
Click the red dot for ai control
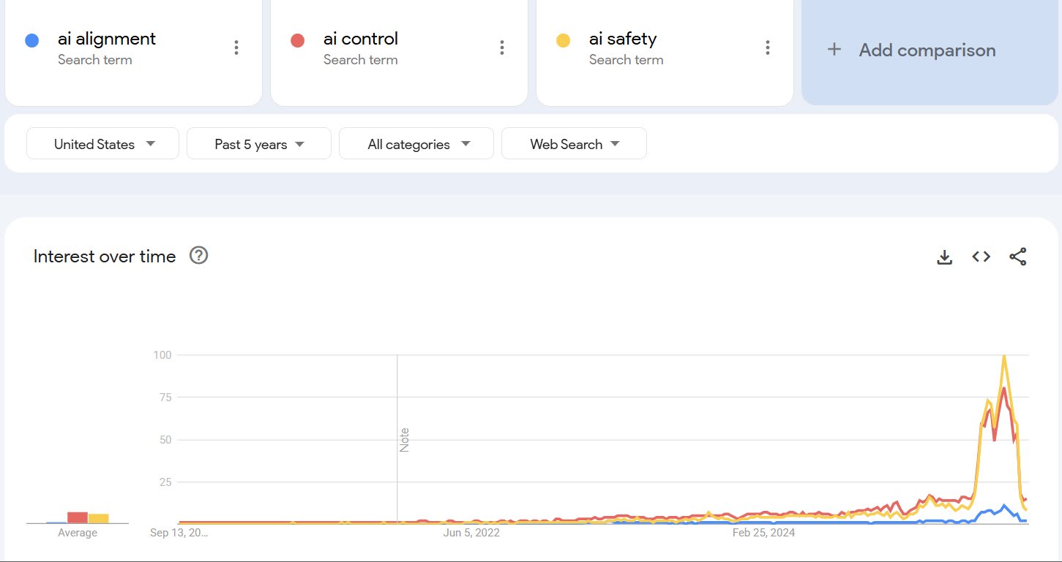click(297, 40)
